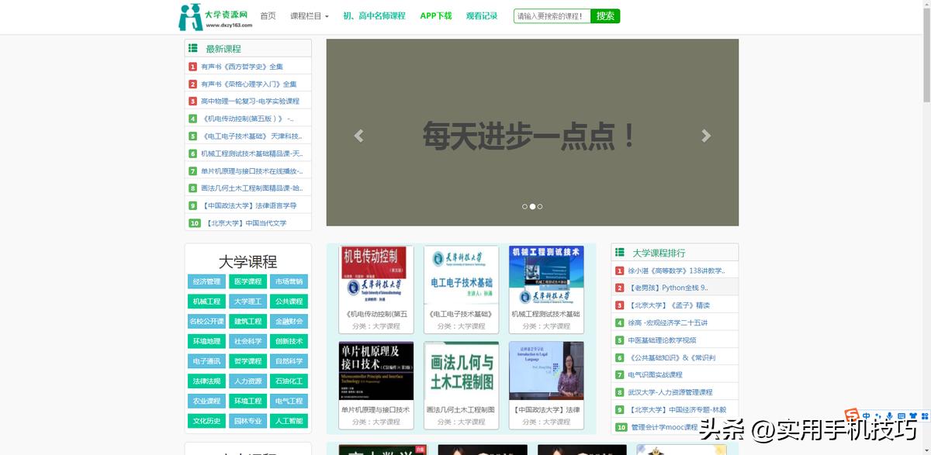
Task: Jump to the first slide using its dot
Action: click(523, 206)
